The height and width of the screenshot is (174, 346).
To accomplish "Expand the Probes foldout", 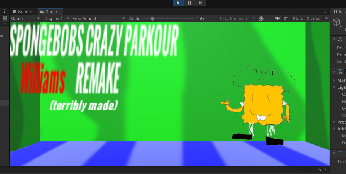I will [334, 122].
